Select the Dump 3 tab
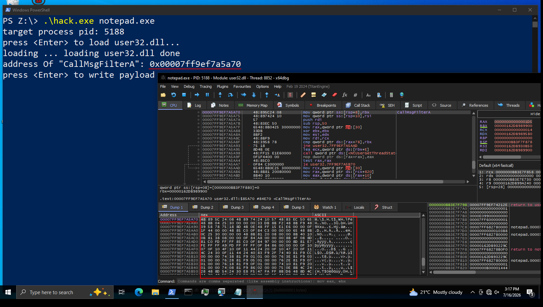The width and height of the screenshot is (543, 307). 233,207
